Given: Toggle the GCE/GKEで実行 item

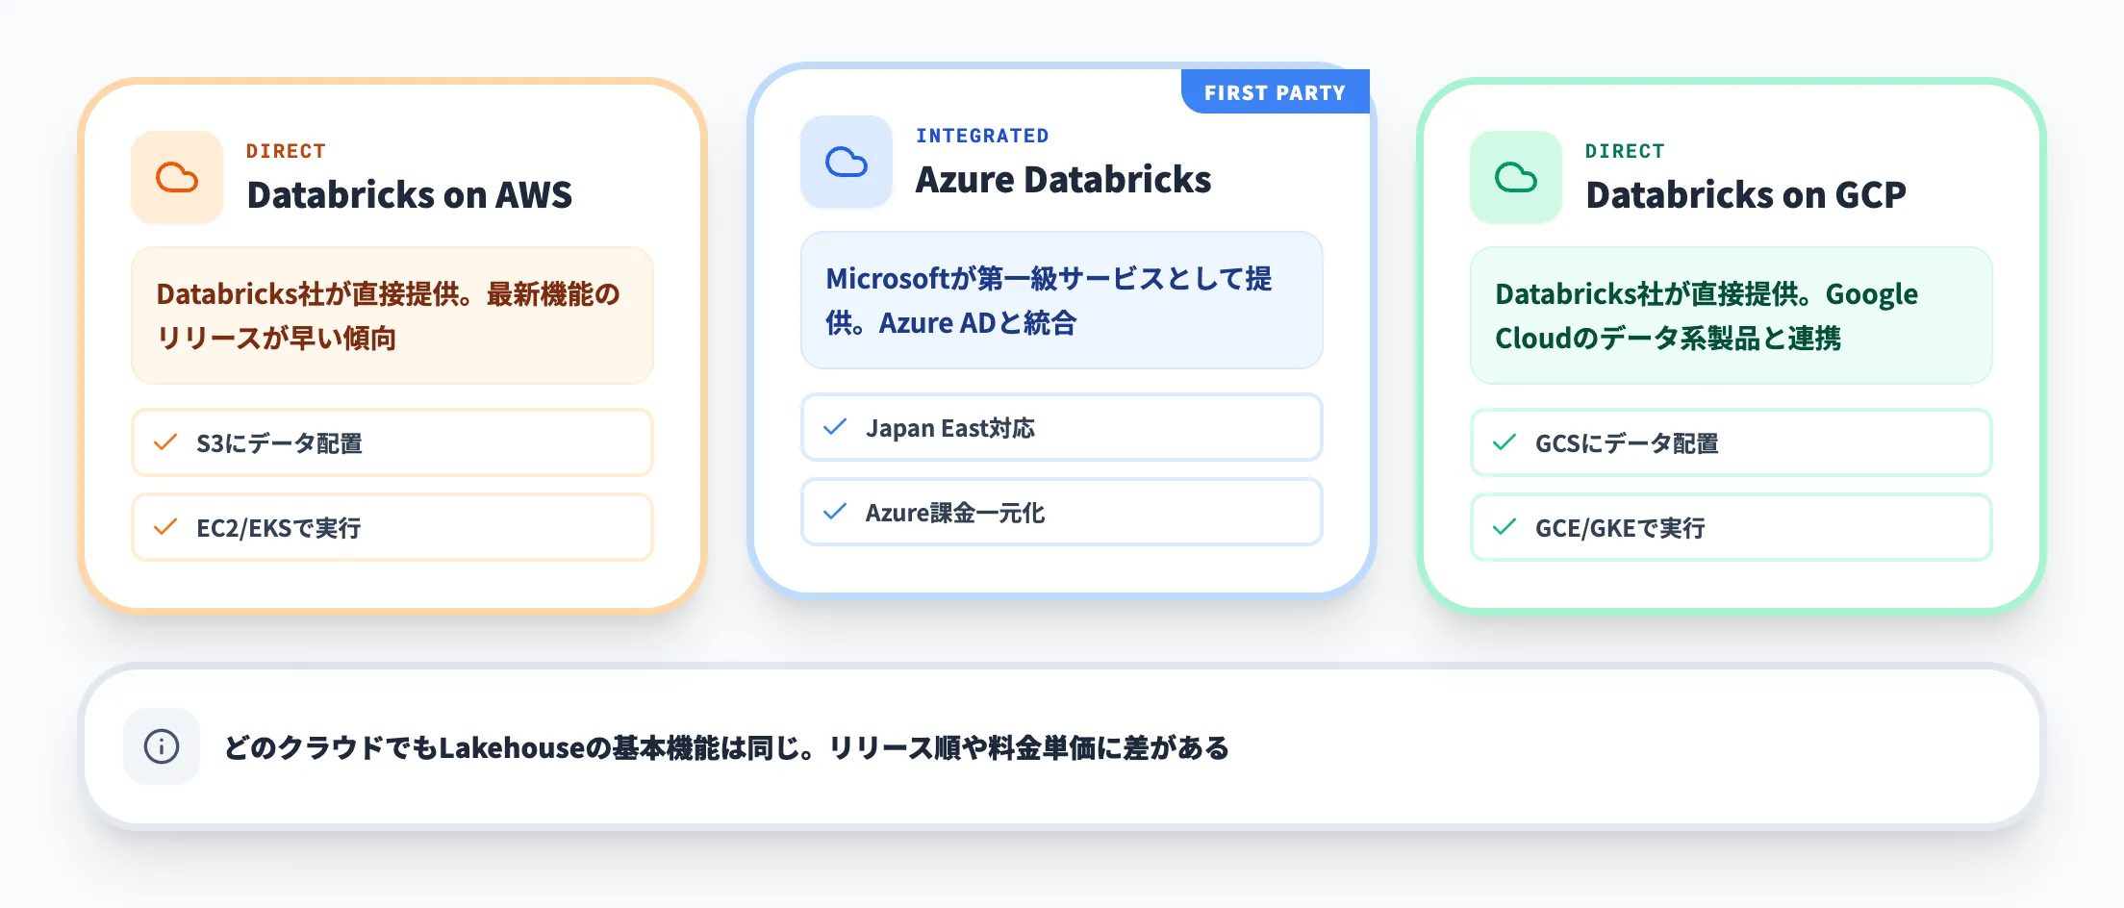Looking at the screenshot, I should click(1730, 527).
